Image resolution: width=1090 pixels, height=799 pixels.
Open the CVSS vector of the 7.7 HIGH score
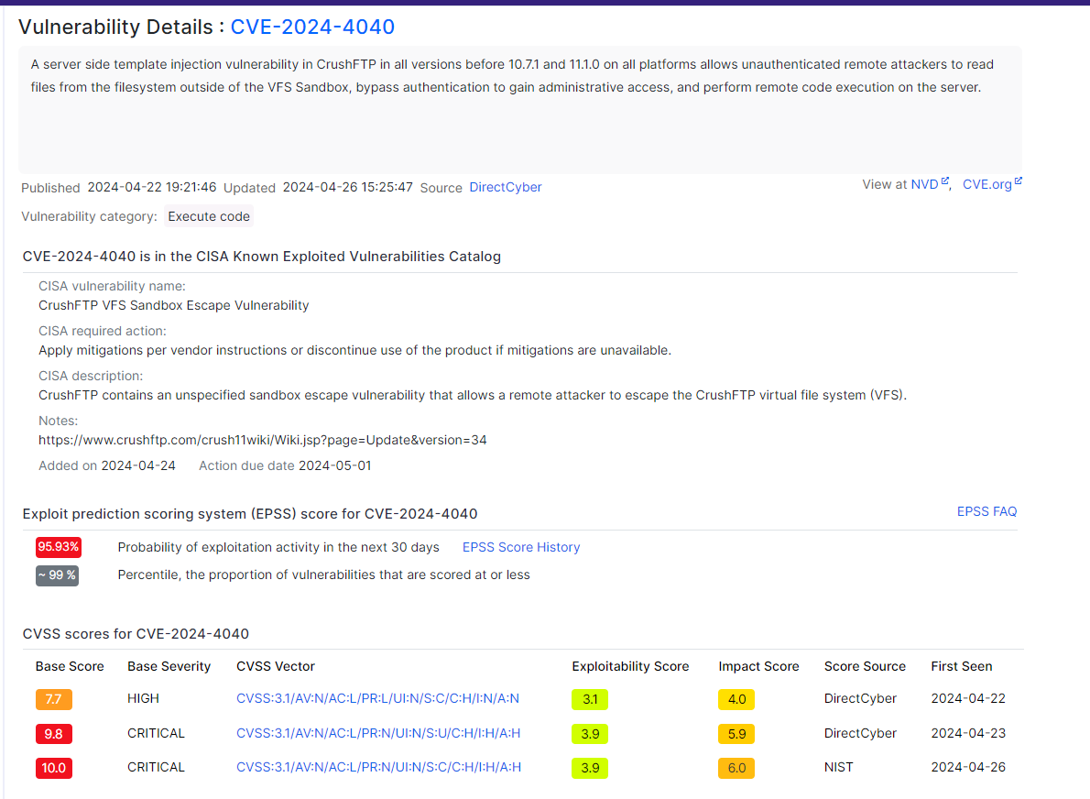(x=380, y=698)
